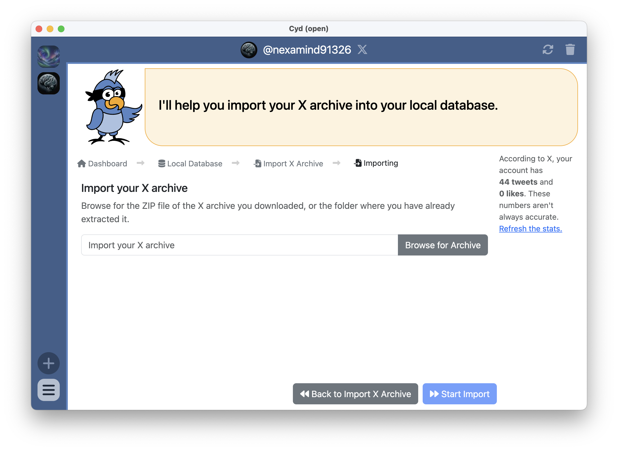Click Back to Import X Archive button
The height and width of the screenshot is (451, 618).
355,394
